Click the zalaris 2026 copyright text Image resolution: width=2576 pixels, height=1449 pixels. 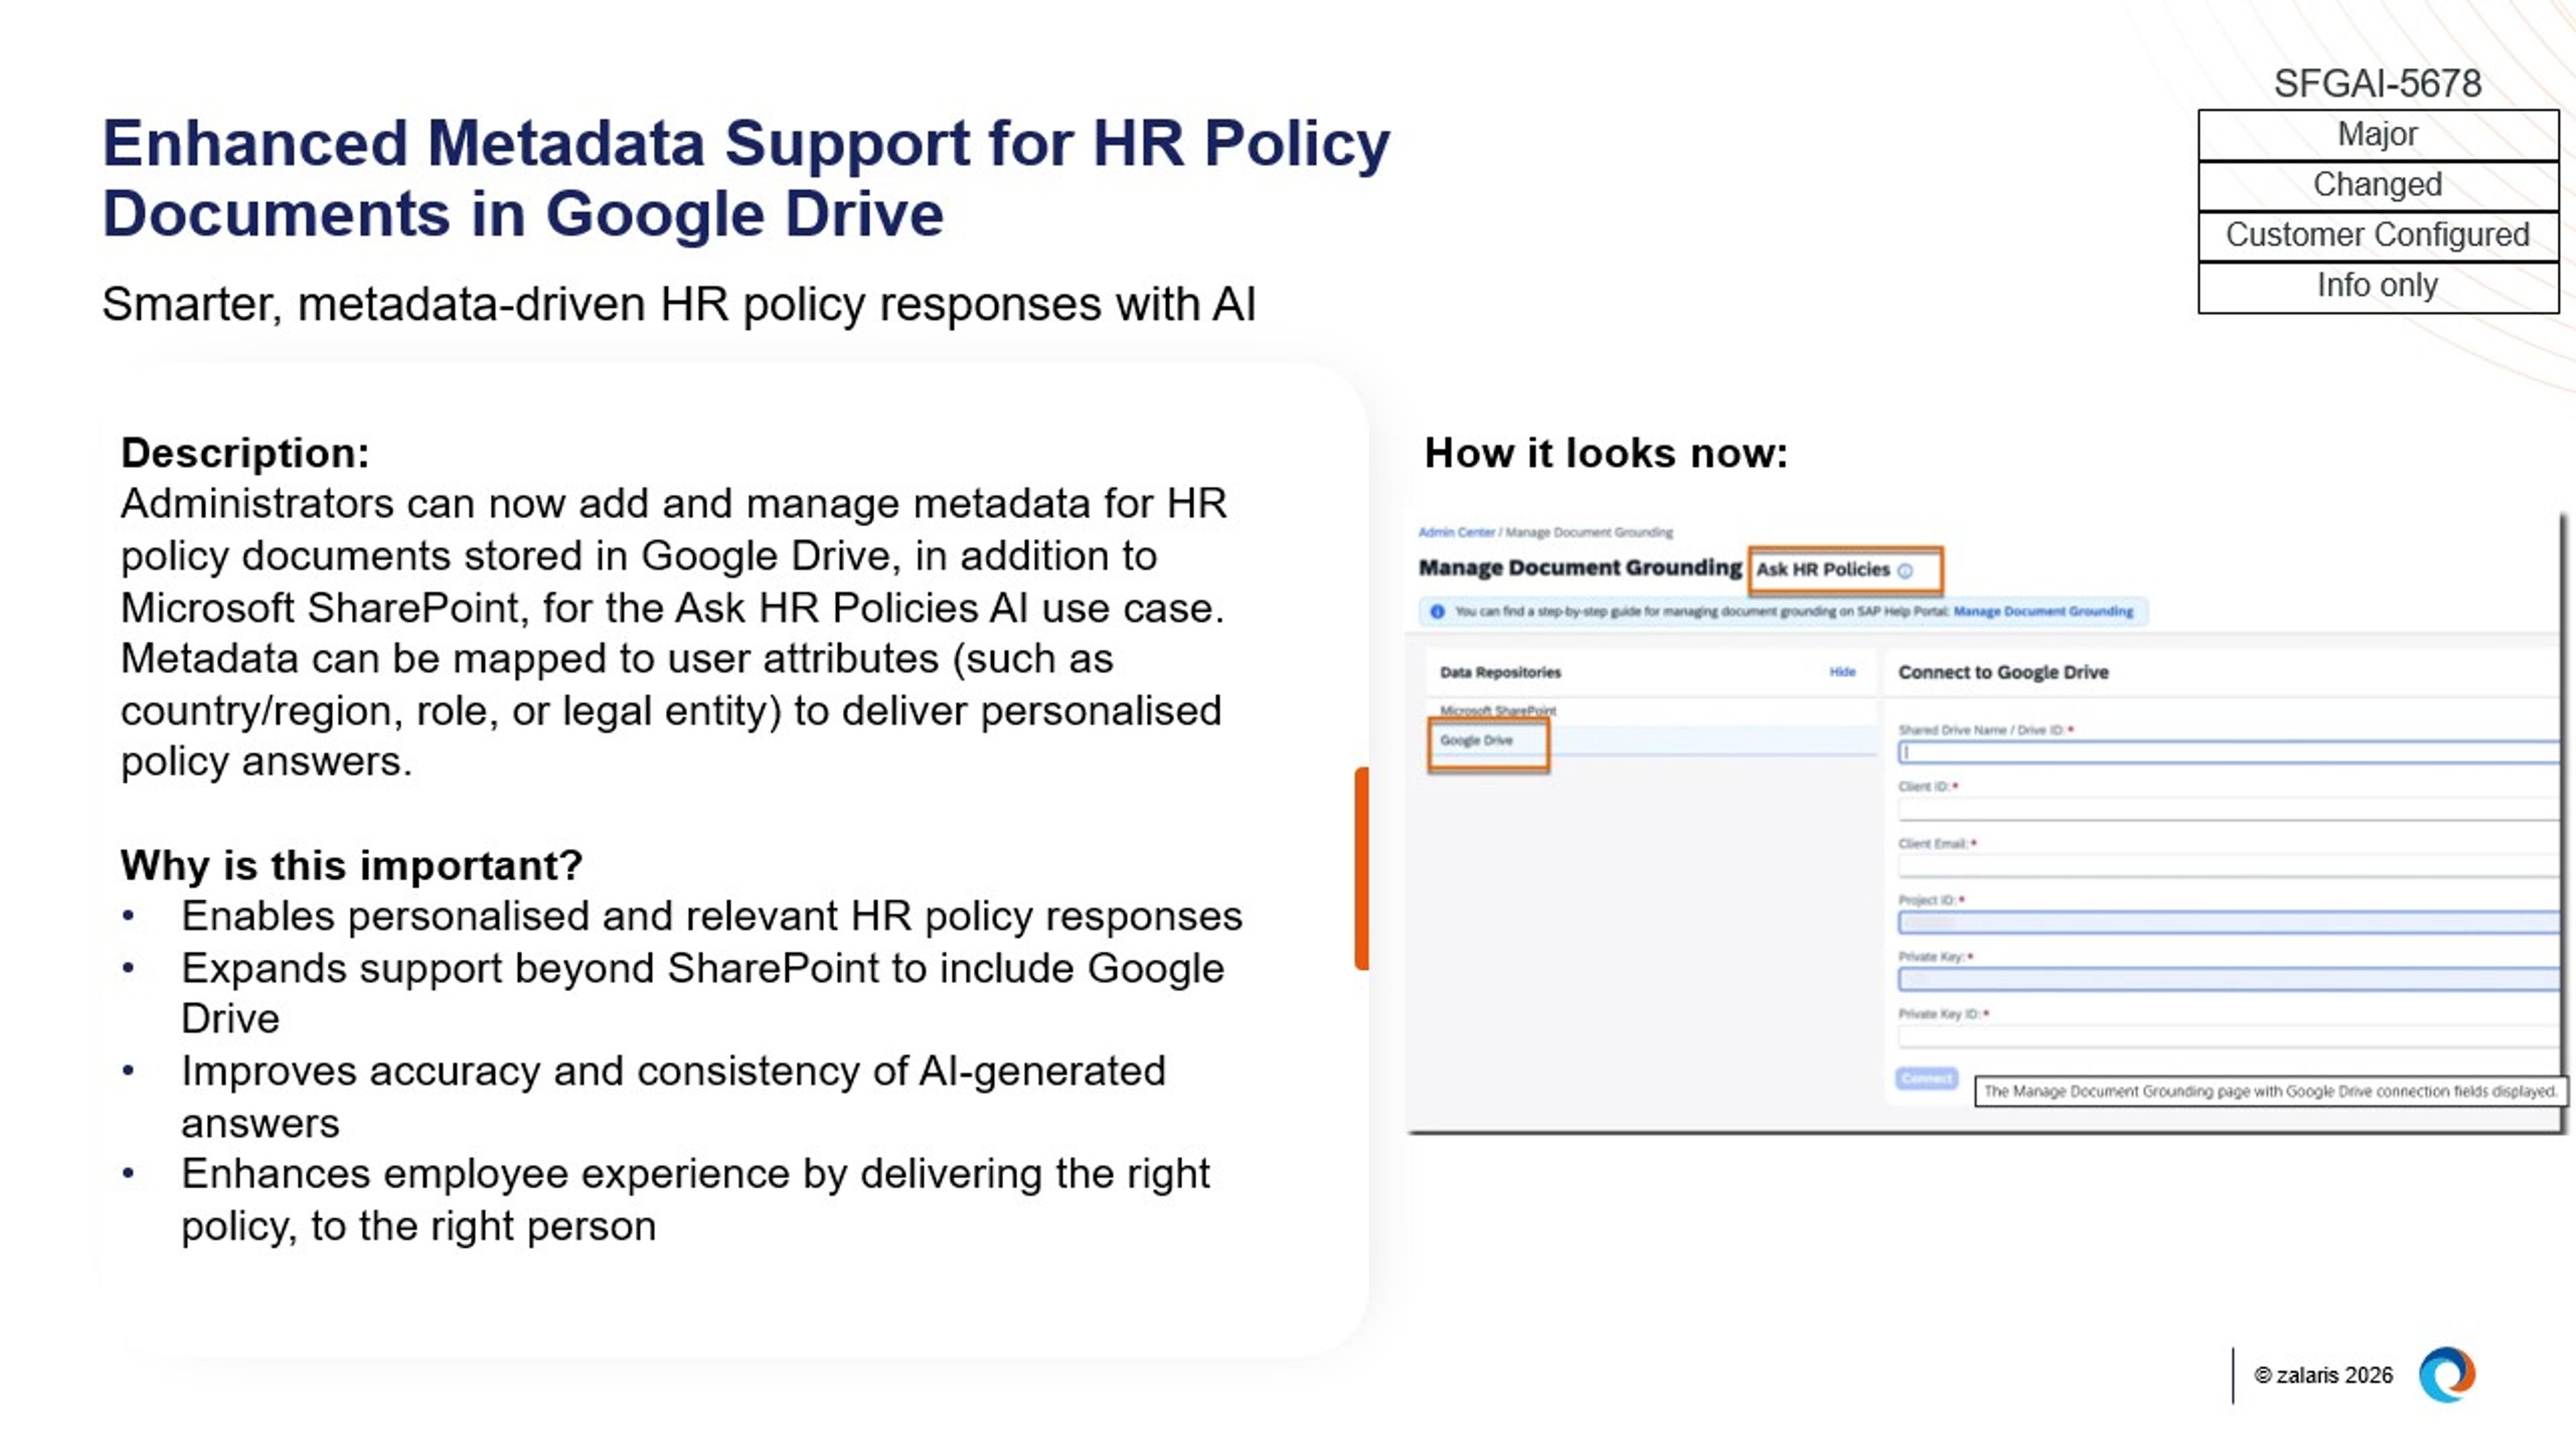point(2323,1376)
